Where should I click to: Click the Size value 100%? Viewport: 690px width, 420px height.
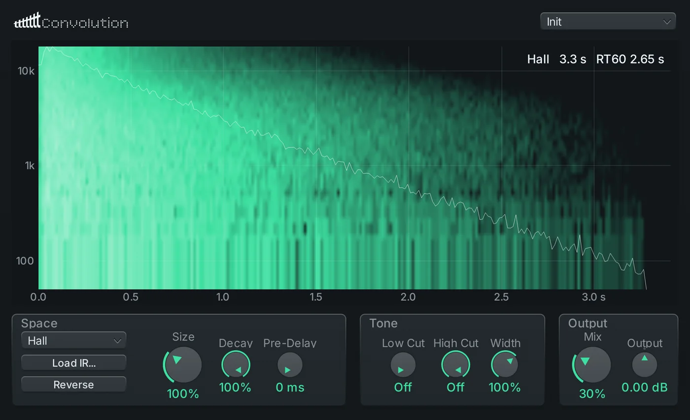[x=183, y=394]
